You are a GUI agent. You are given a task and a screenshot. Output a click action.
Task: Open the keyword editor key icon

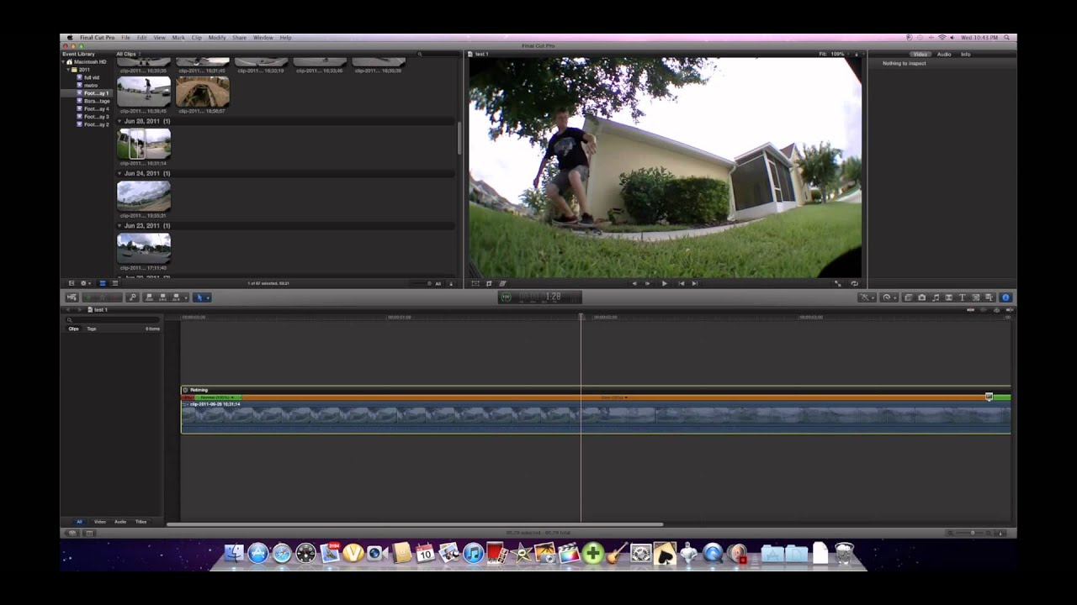(132, 297)
